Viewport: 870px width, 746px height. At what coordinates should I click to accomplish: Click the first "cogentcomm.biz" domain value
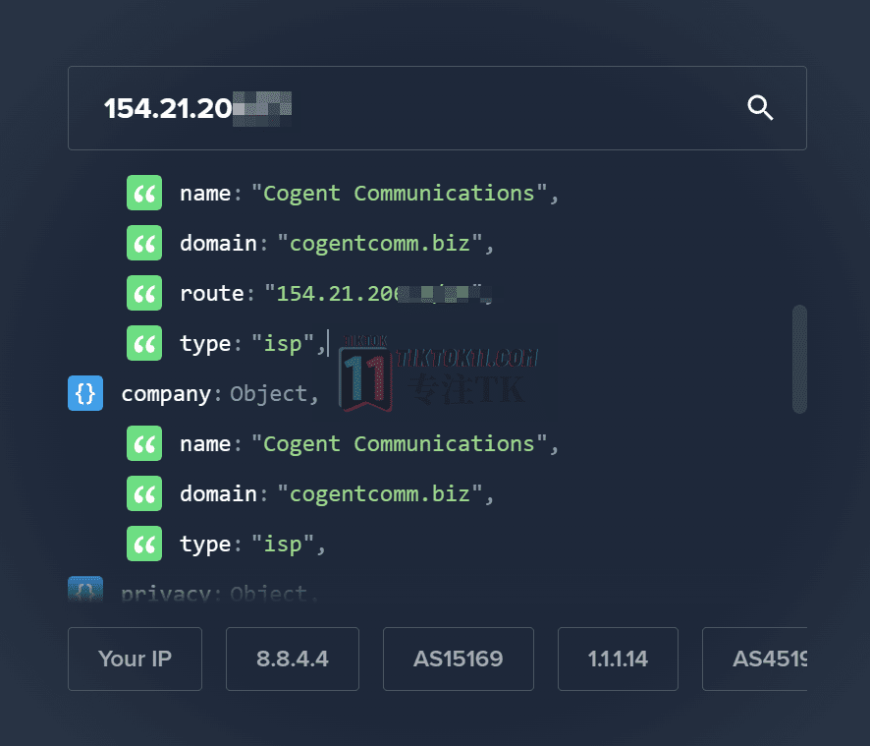pos(379,244)
